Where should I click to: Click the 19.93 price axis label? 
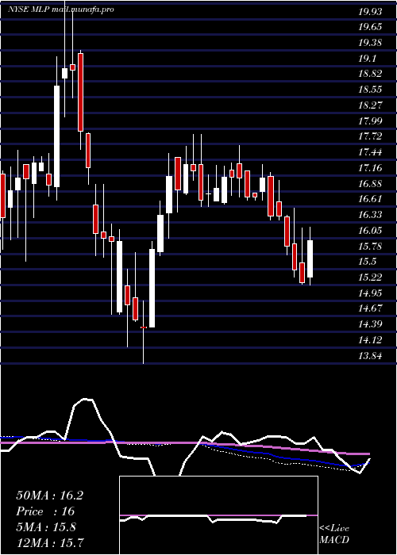click(x=370, y=12)
